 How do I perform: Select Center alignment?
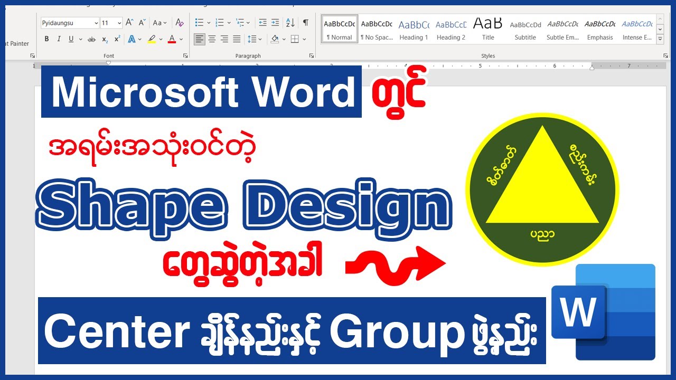(x=212, y=39)
